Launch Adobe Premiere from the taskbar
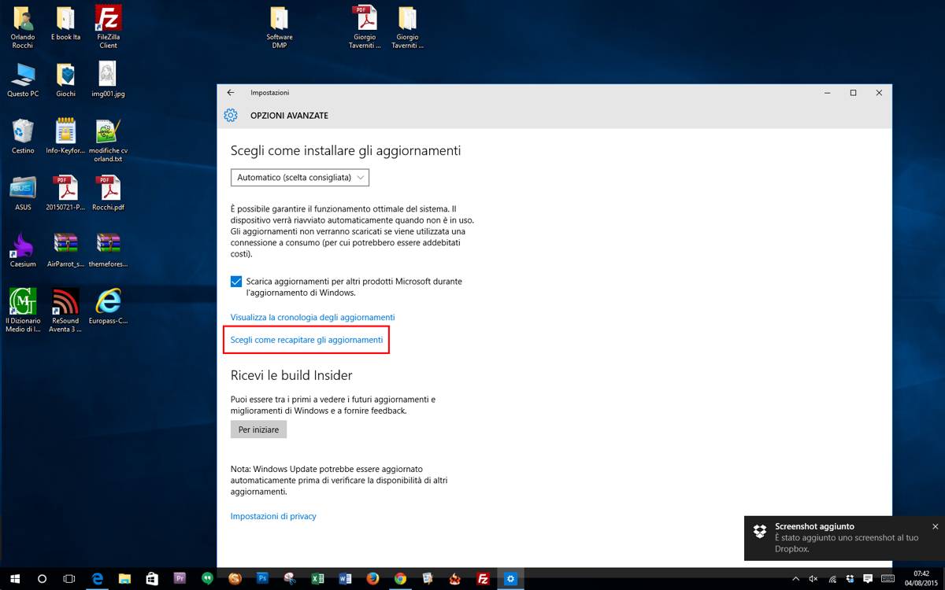This screenshot has height=590, width=945. click(179, 580)
